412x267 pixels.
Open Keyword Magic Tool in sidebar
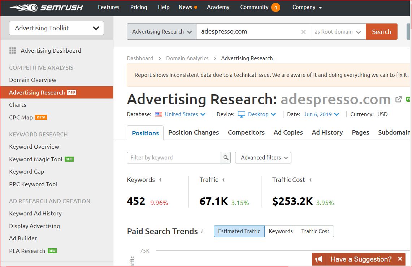36,159
